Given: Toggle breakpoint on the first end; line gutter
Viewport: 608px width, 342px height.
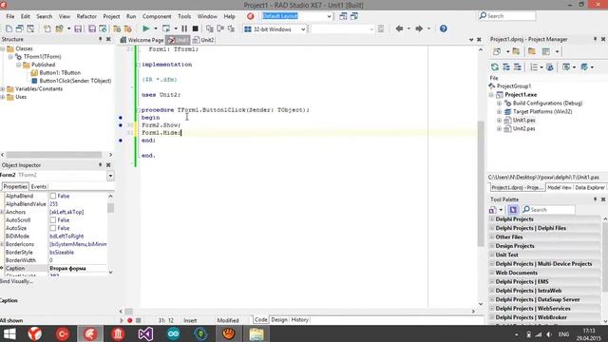Looking at the screenshot, I should [x=121, y=141].
